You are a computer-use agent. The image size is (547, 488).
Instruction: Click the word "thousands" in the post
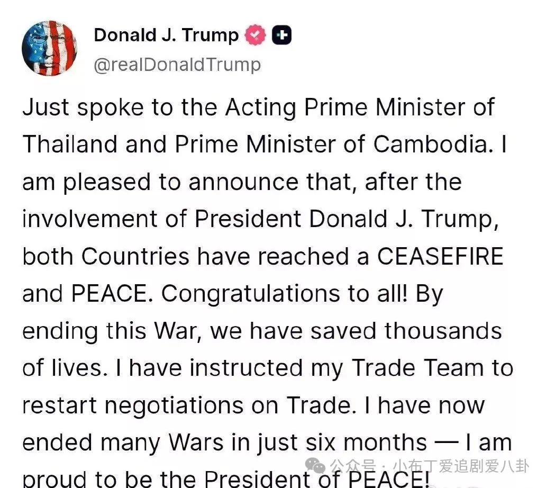click(443, 331)
